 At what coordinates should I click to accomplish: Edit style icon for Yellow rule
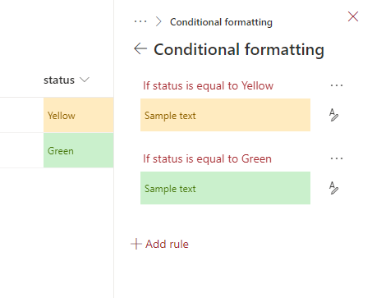[x=333, y=115]
